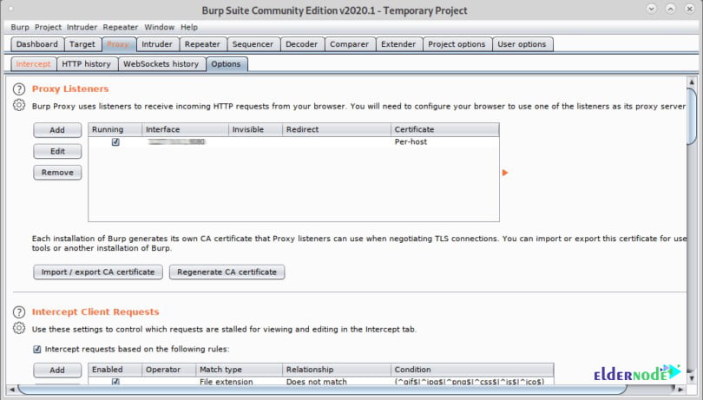Open the User options tab
Screen dimensions: 703x400
click(522, 44)
